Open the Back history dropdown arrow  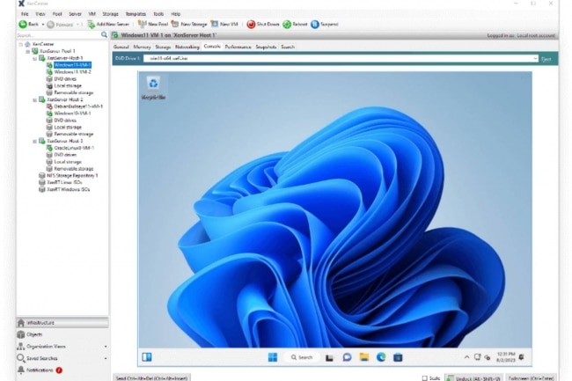pos(43,25)
